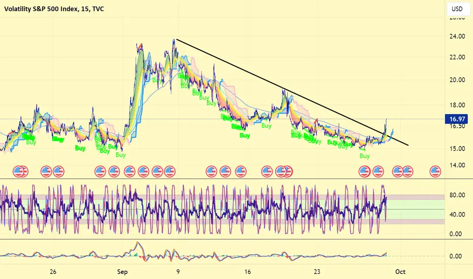Click the Buy signal below the late-September low
This screenshot has width=473, height=279.
click(364, 156)
